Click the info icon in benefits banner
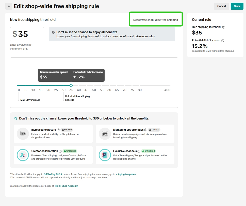 (53, 32)
